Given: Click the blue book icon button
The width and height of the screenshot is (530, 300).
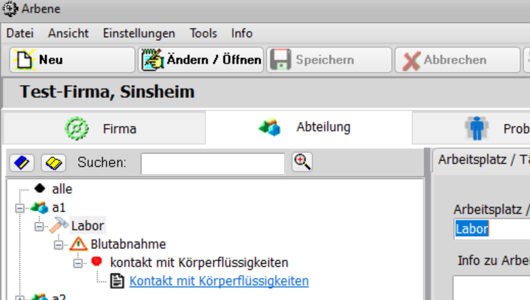Looking at the screenshot, I should click(22, 163).
